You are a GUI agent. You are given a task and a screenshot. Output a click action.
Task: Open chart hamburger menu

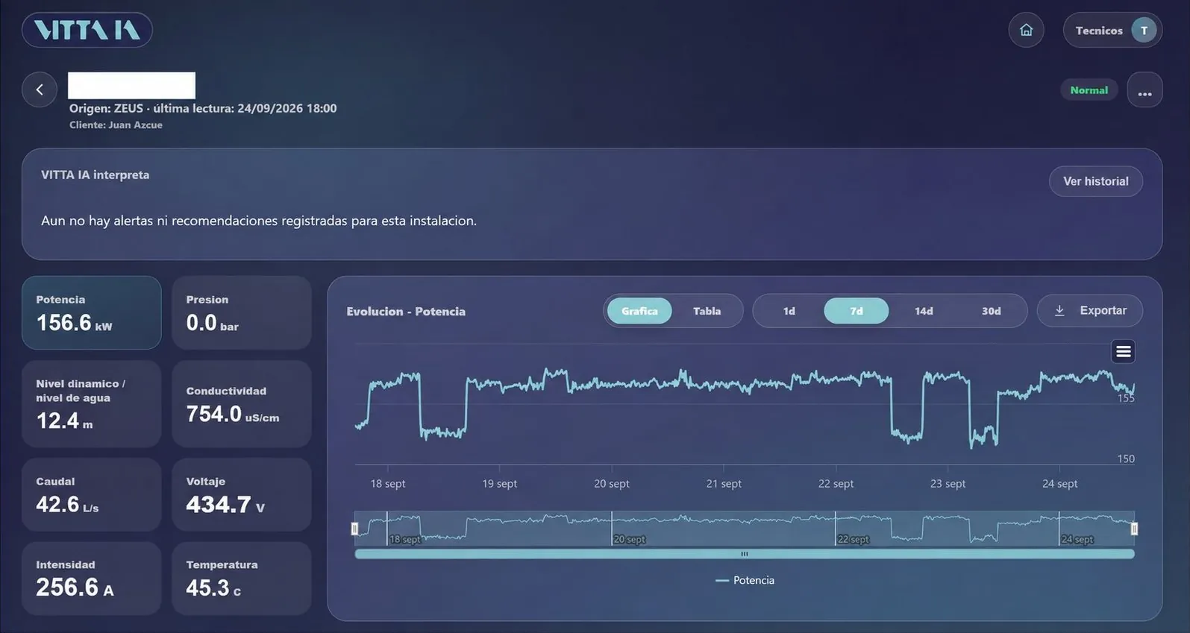1123,351
